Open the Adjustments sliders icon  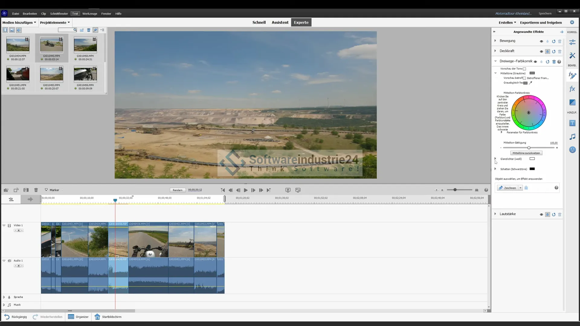[x=572, y=43]
